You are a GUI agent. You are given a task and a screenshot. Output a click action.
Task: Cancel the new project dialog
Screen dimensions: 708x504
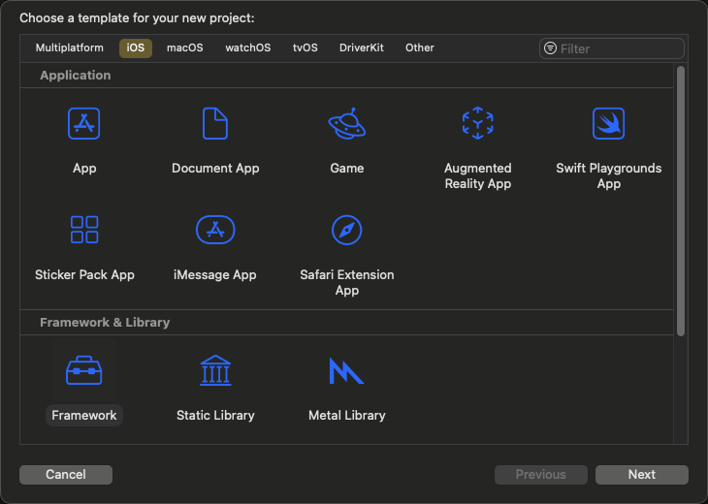pos(66,475)
